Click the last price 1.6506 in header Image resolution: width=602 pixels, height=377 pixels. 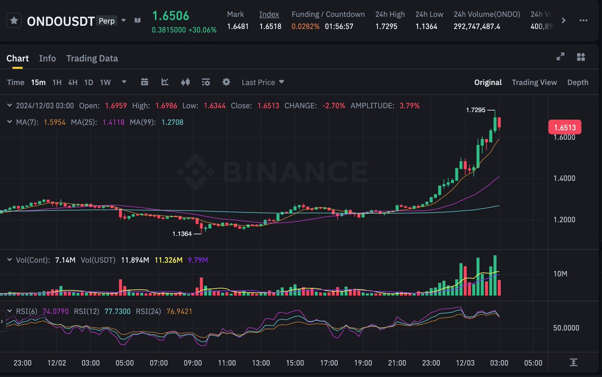170,16
